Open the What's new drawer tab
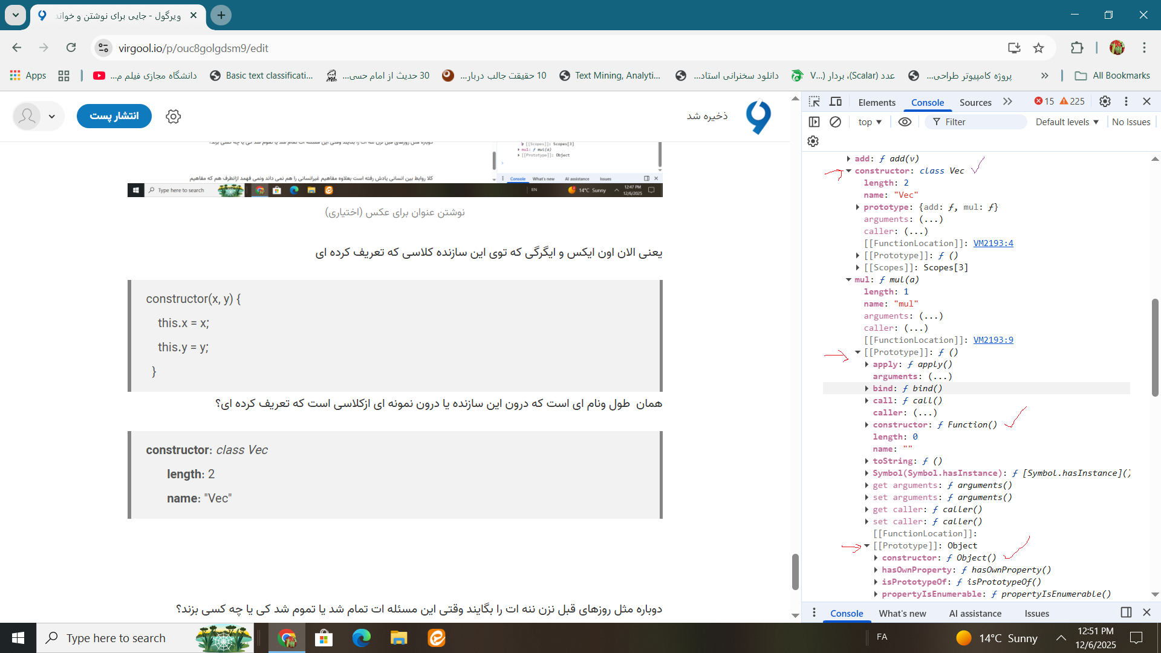The width and height of the screenshot is (1161, 653). 902,613
